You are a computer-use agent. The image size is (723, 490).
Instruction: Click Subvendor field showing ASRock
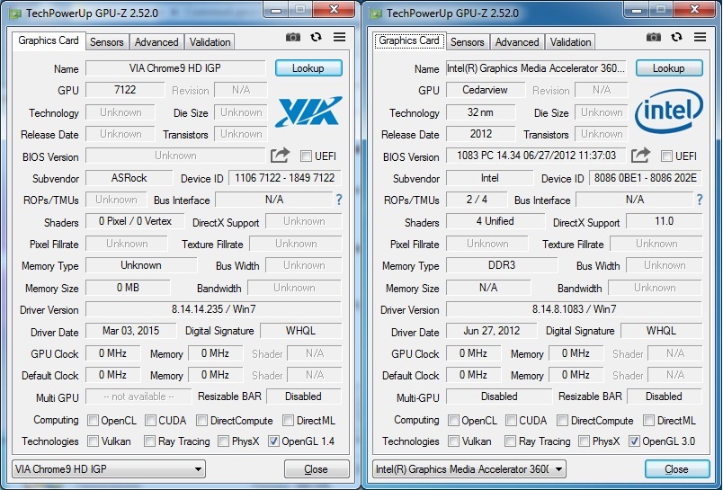click(129, 178)
